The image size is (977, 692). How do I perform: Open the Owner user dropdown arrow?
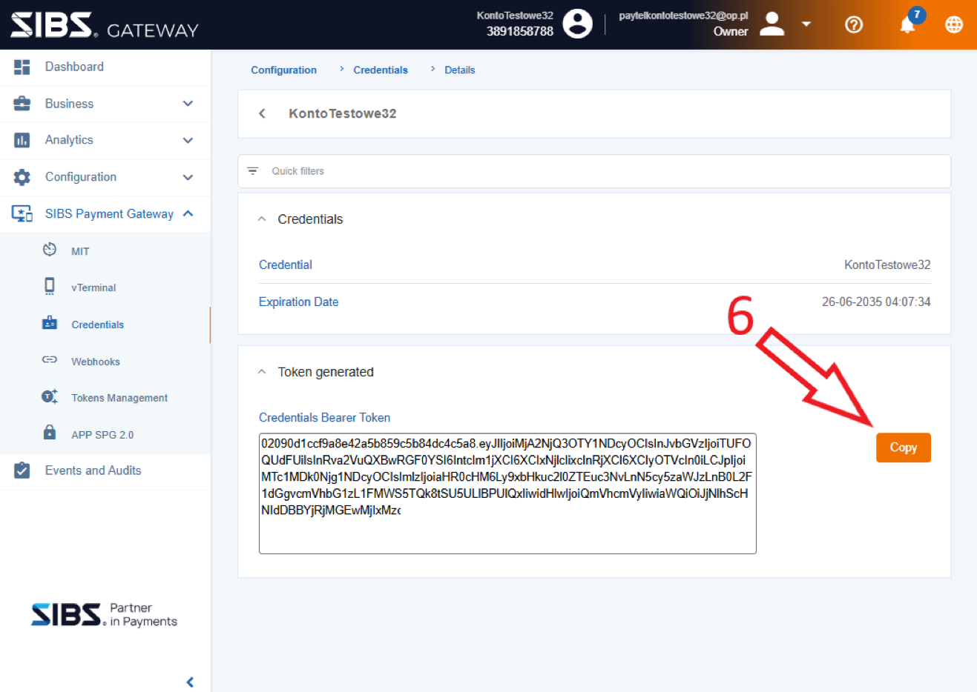806,24
